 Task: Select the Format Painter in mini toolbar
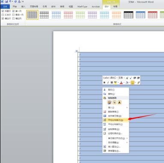point(138,83)
